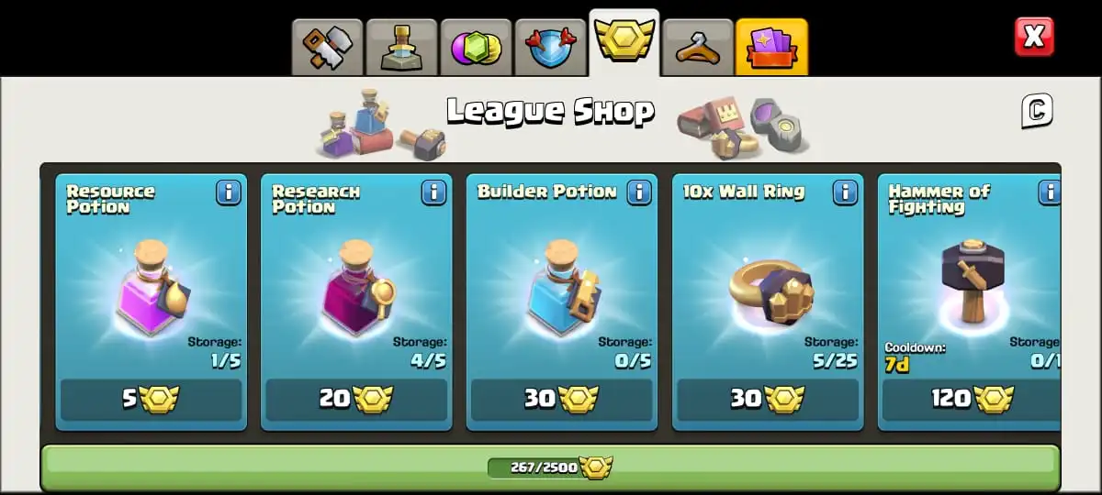Buy Builder Potion for 30 medals
This screenshot has width=1102, height=495.
click(562, 400)
